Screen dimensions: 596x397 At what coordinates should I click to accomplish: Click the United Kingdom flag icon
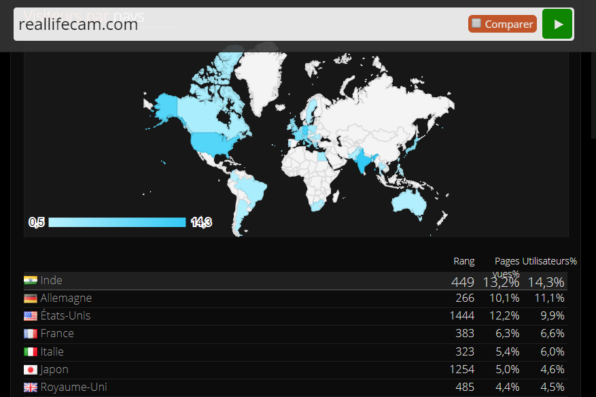click(31, 387)
